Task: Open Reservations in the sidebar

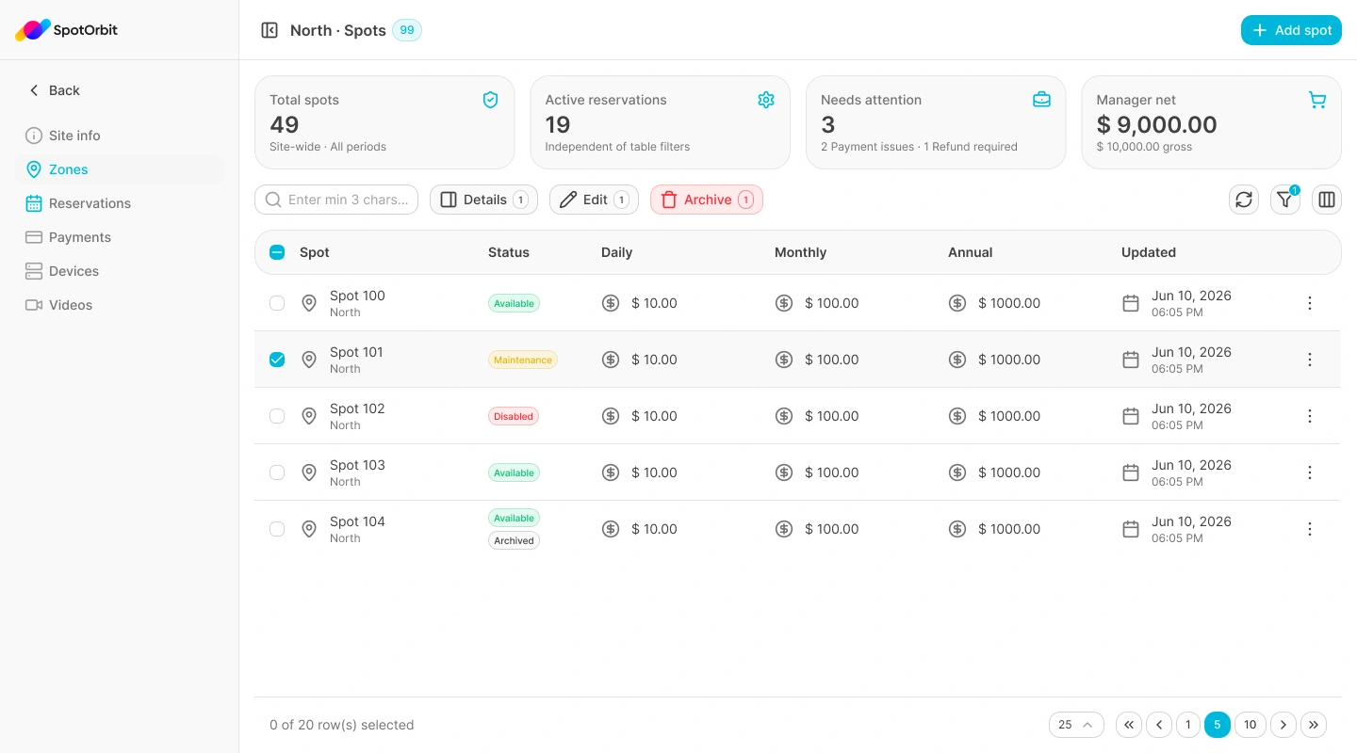Action: [x=121, y=203]
